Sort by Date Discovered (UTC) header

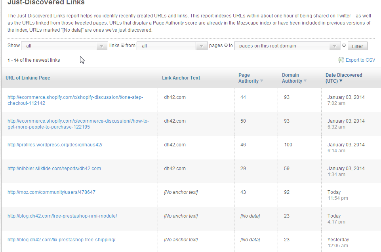[x=344, y=78]
